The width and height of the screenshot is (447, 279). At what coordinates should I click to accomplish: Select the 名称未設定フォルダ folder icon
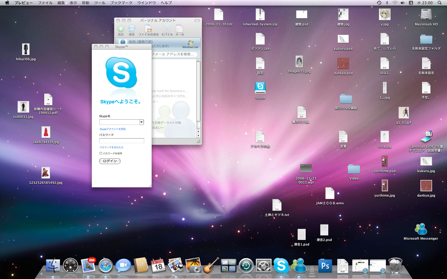(426, 39)
